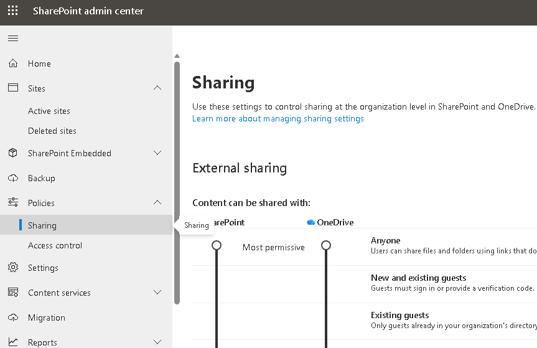Click the navigation scrollbar up arrow

tap(177, 56)
